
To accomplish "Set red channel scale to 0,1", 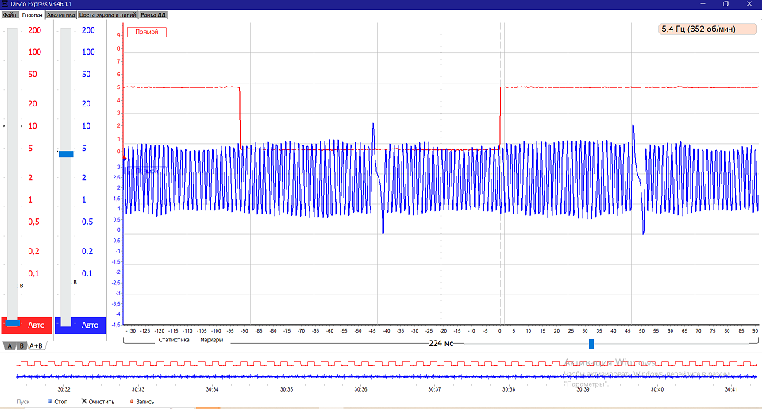I will pos(33,273).
